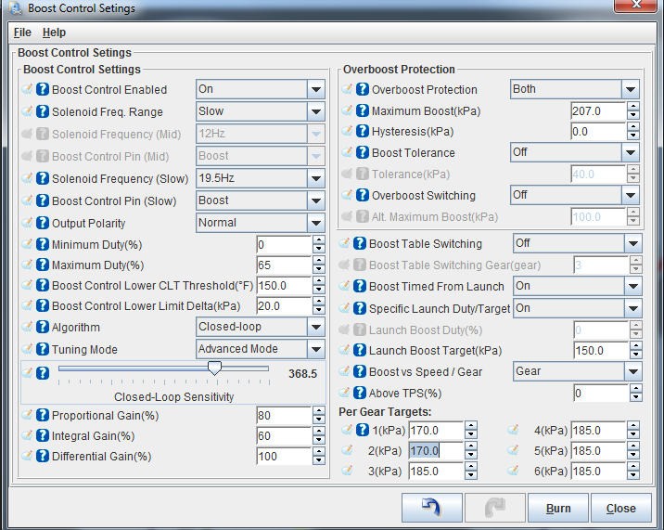Image resolution: width=664 pixels, height=530 pixels.
Task: Click help icon for Minimum Duty(%)
Action: click(43, 244)
